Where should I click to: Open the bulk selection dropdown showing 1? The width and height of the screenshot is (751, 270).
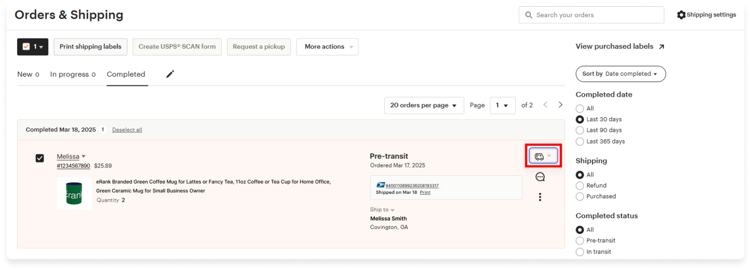tap(33, 47)
